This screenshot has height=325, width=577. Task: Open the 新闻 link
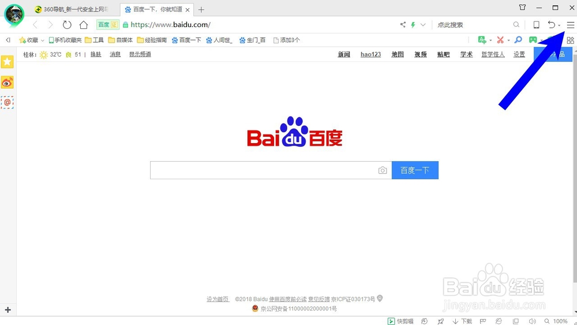(x=344, y=54)
